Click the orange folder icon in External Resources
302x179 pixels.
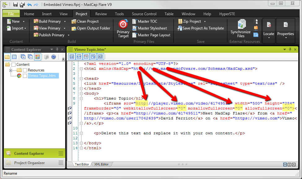coord(256,28)
